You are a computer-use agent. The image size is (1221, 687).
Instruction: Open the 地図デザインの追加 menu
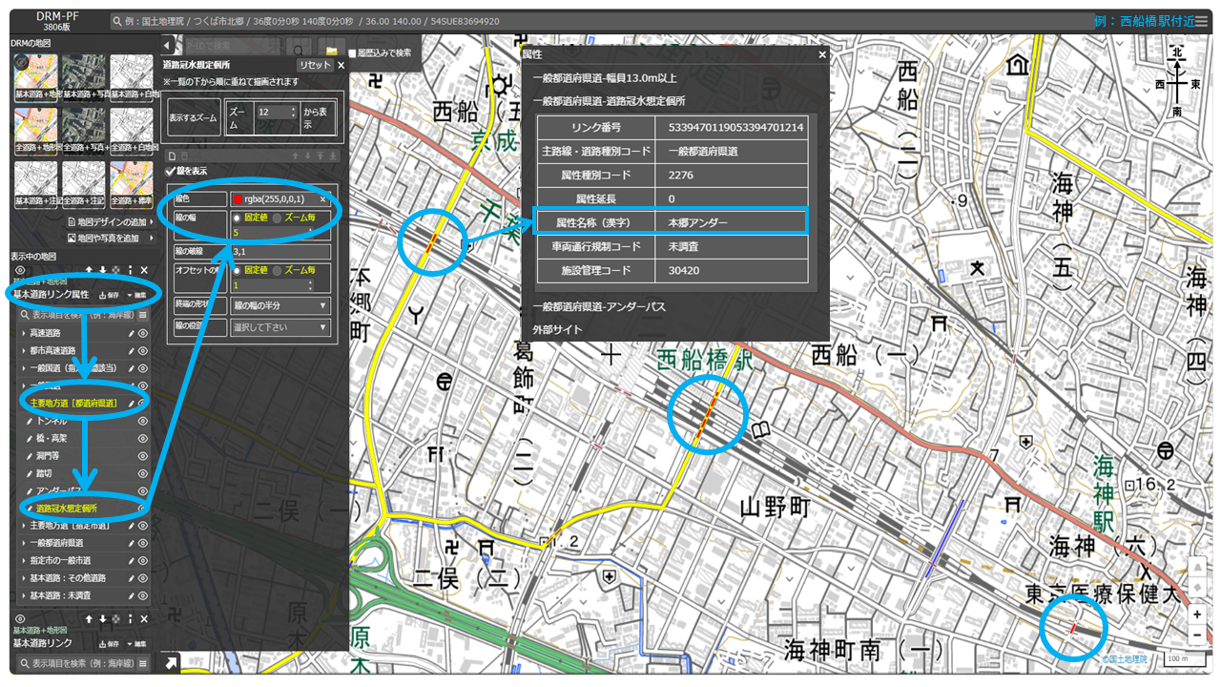(110, 222)
